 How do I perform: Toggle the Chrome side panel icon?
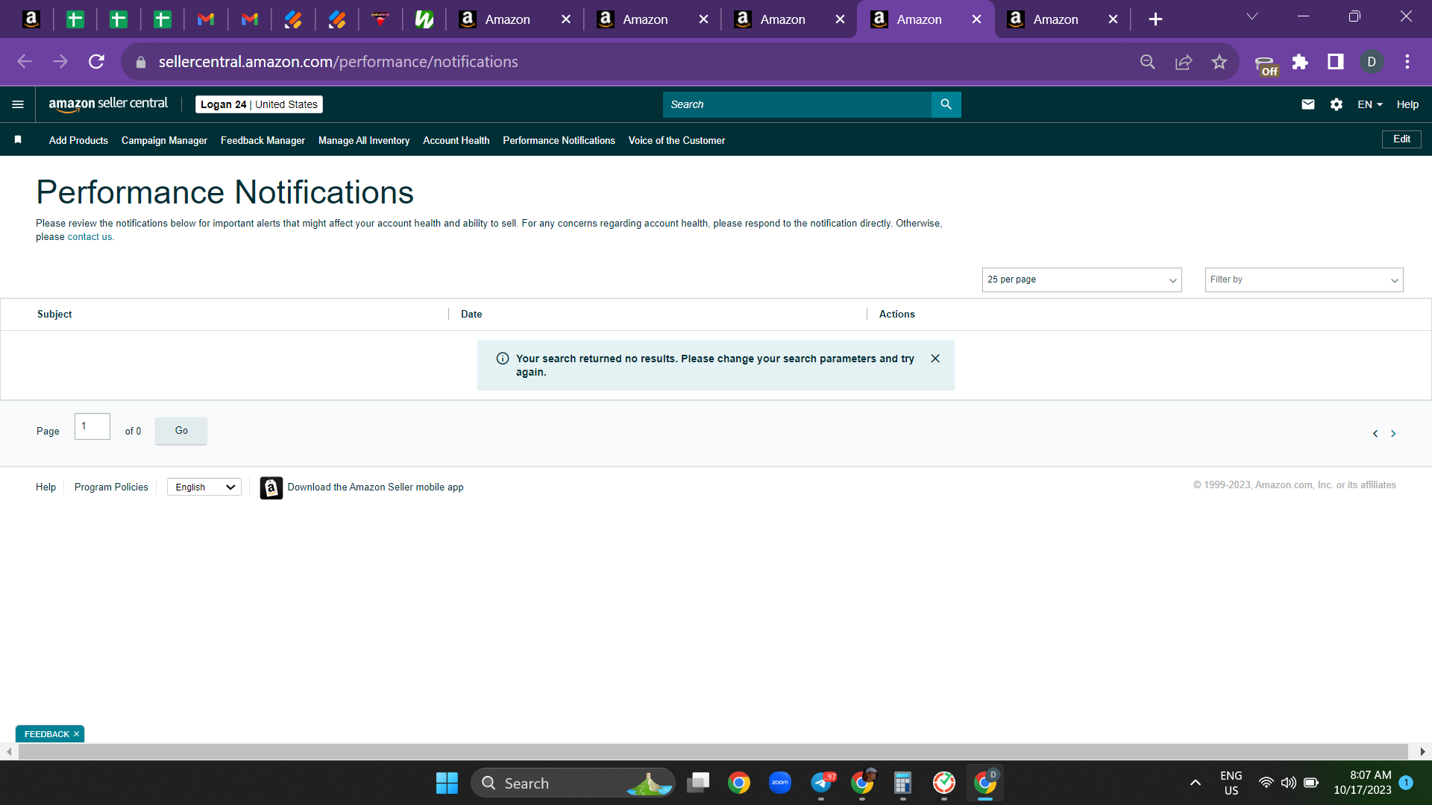click(x=1336, y=62)
